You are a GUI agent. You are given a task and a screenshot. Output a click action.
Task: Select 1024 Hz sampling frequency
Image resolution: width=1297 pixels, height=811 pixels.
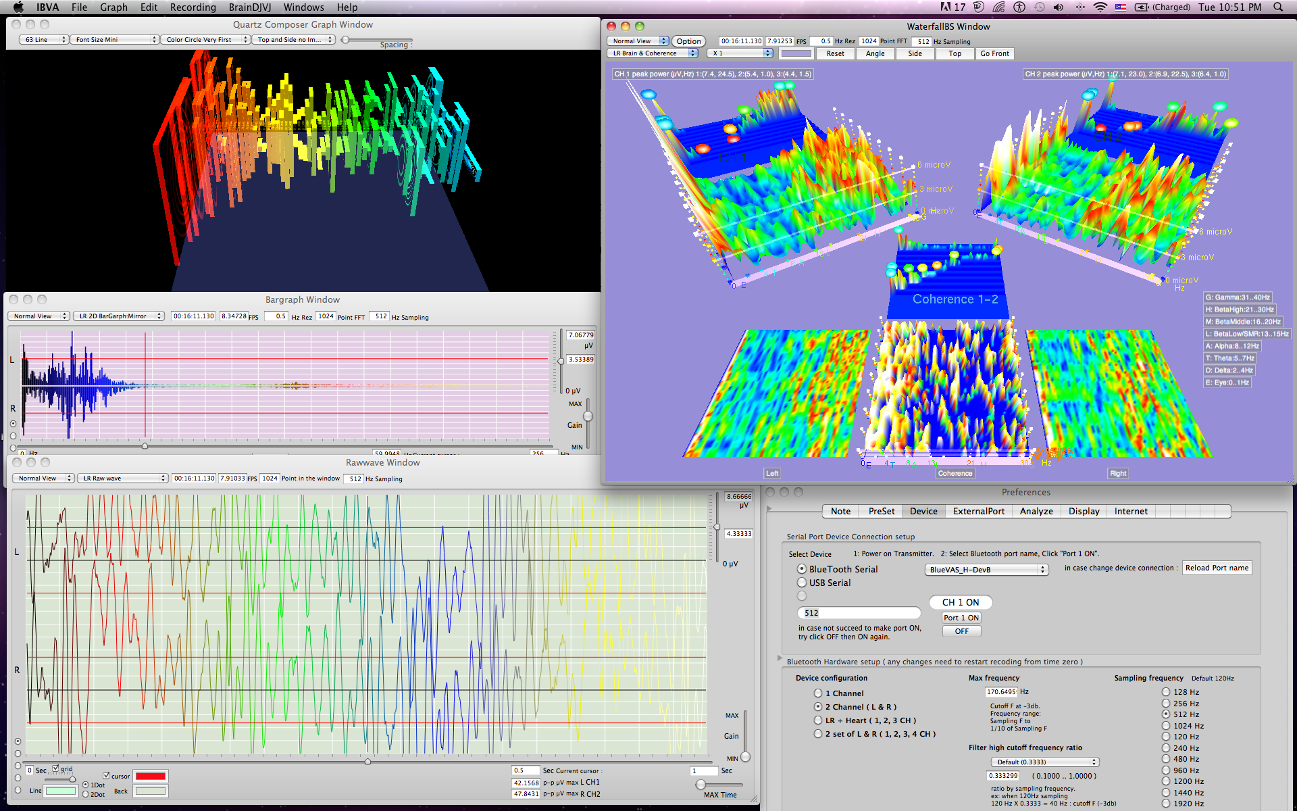click(1166, 726)
